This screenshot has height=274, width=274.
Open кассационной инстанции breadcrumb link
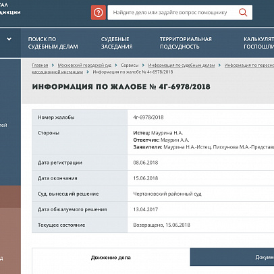57,72
